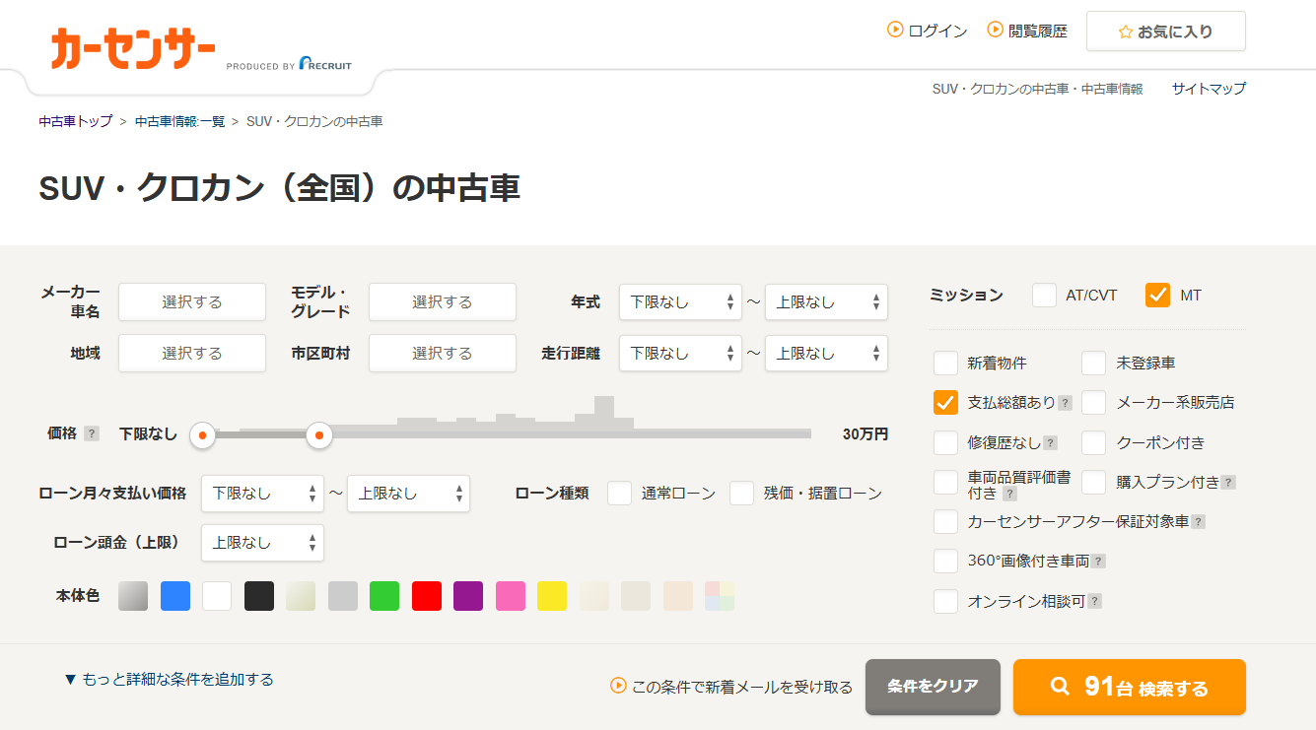This screenshot has width=1316, height=730.
Task: Expand もっと詳細な条件を追加する
Action: tap(169, 680)
